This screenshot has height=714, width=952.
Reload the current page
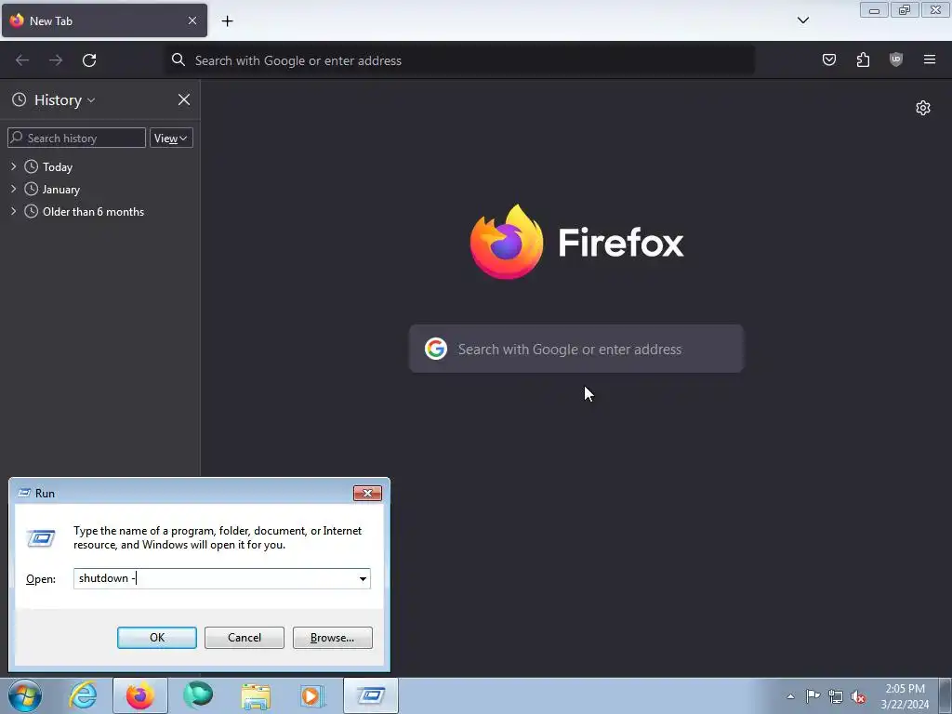(x=89, y=60)
